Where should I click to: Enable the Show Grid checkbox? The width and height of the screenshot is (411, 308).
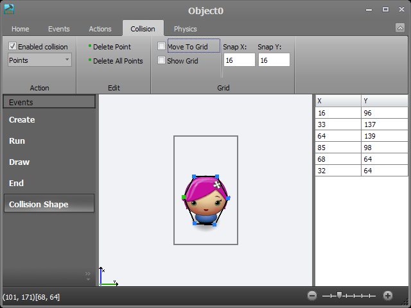tap(162, 61)
